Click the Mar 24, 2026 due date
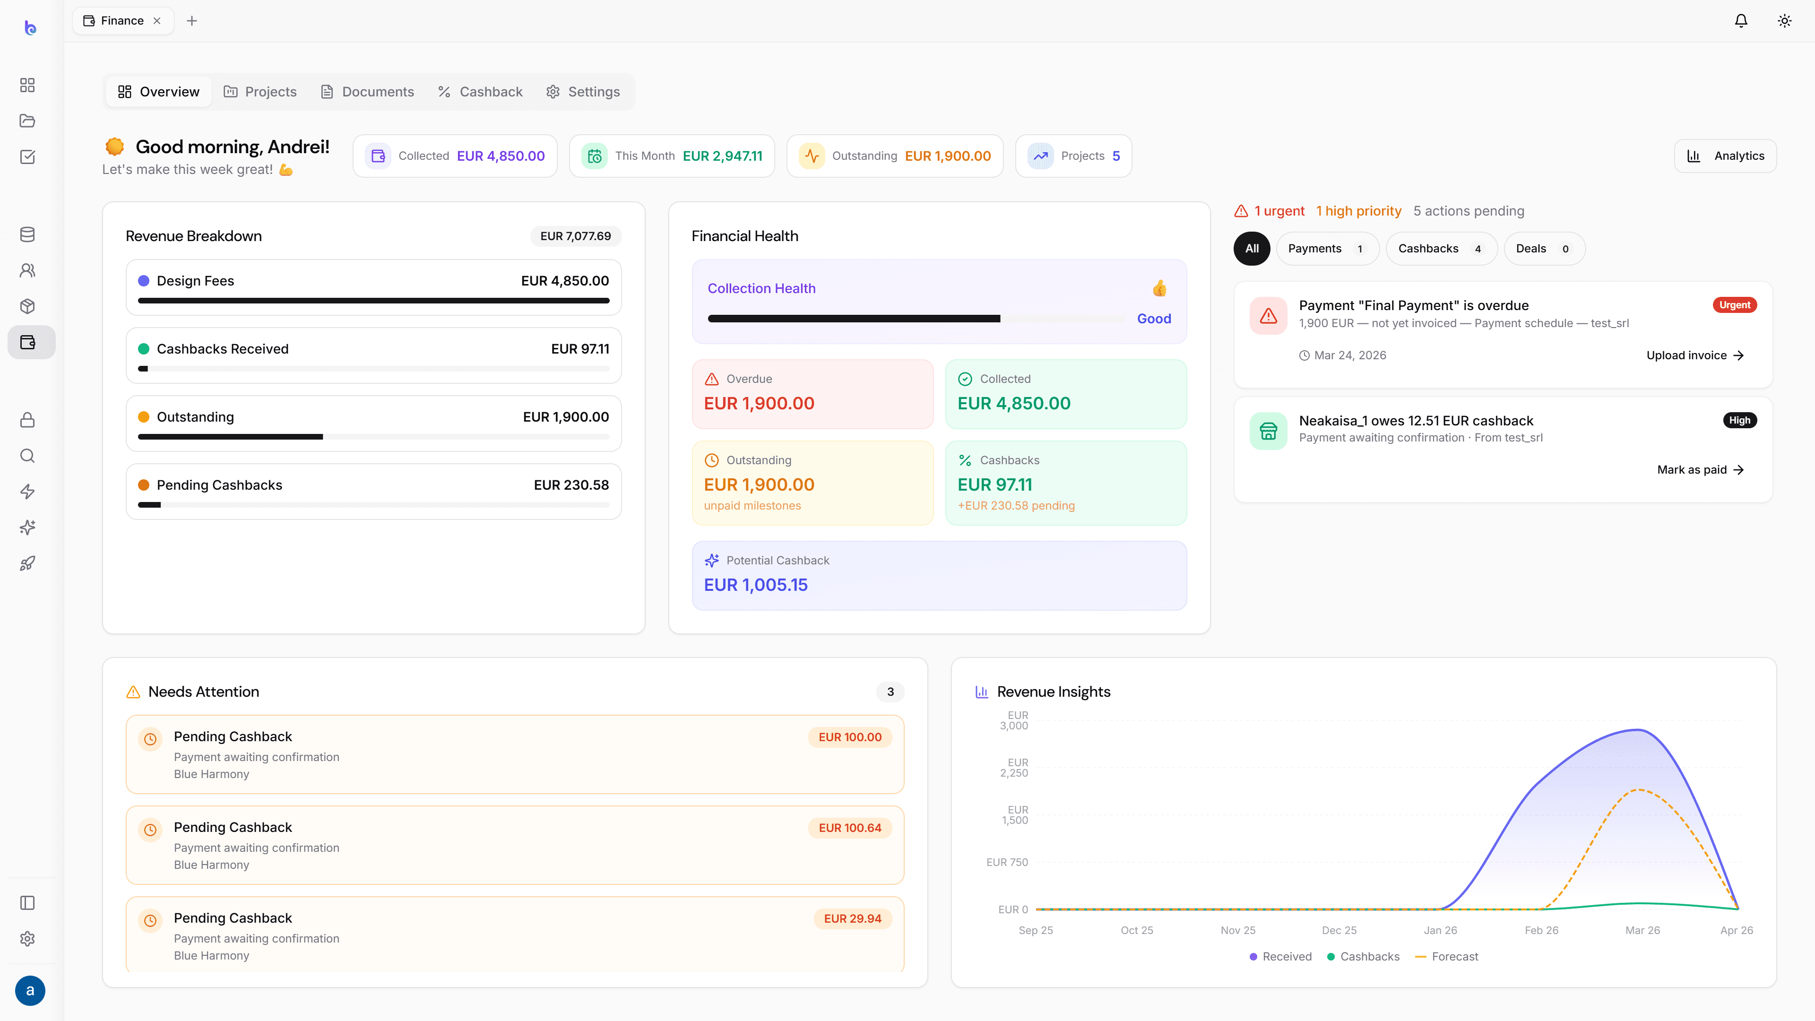The width and height of the screenshot is (1815, 1021). (1342, 355)
